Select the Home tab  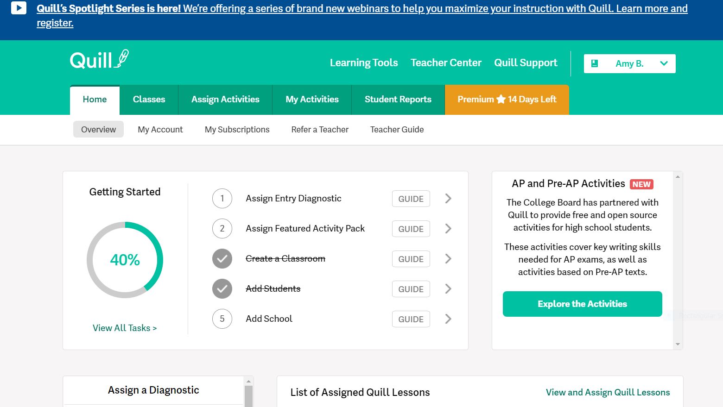(x=95, y=100)
